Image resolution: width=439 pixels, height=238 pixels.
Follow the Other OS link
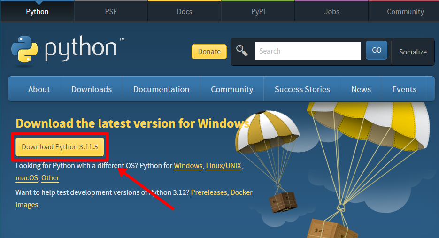50,178
